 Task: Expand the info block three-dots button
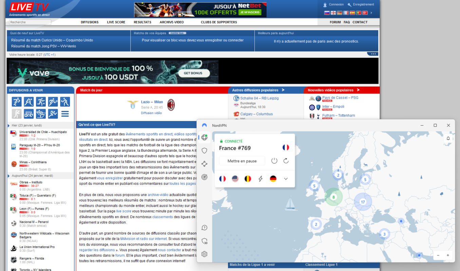[372, 54]
